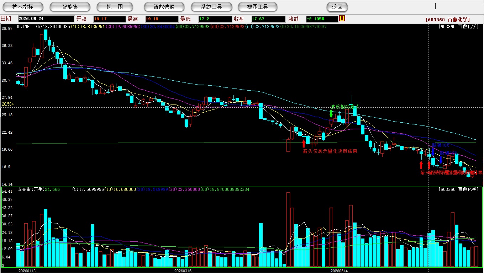Click the 20260316 date label on the axis
The width and height of the screenshot is (484, 273).
[183, 271]
